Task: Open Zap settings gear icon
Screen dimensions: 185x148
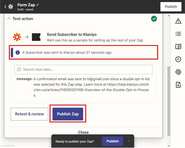Action: (178, 72)
